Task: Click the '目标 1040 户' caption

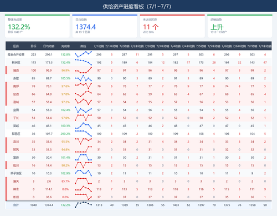Action: tap(15, 32)
